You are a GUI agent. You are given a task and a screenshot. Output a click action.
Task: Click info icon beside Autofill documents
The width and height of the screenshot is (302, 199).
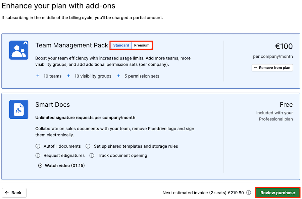38,146
